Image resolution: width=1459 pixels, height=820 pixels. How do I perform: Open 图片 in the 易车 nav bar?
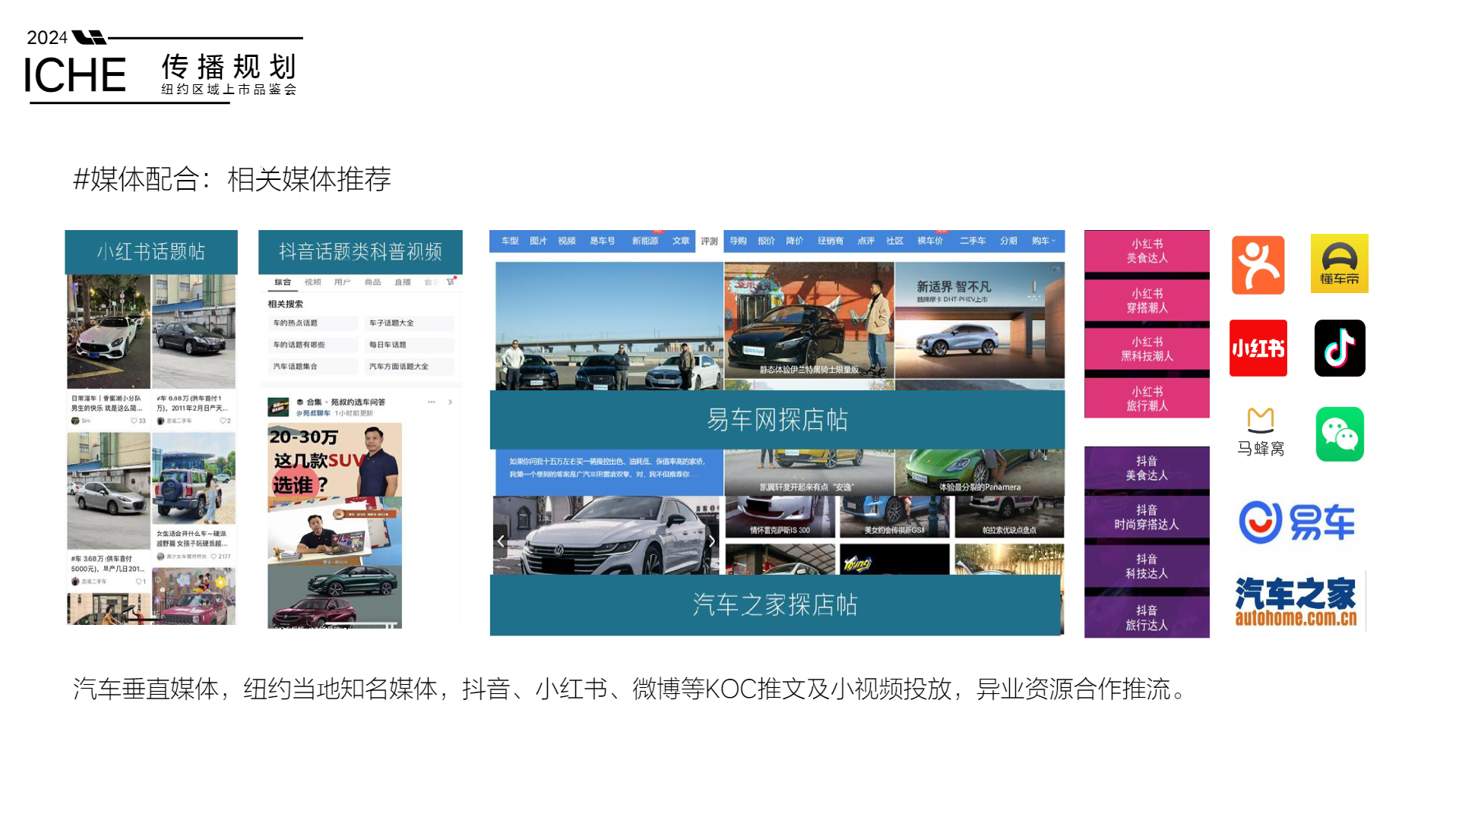click(538, 241)
